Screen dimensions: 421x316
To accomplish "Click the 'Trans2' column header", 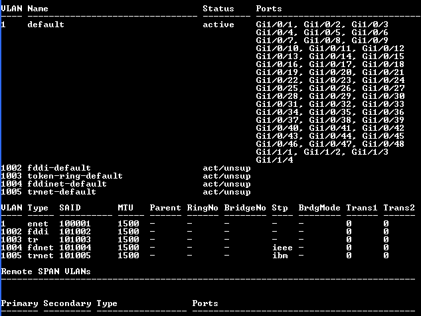I will pos(399,208).
